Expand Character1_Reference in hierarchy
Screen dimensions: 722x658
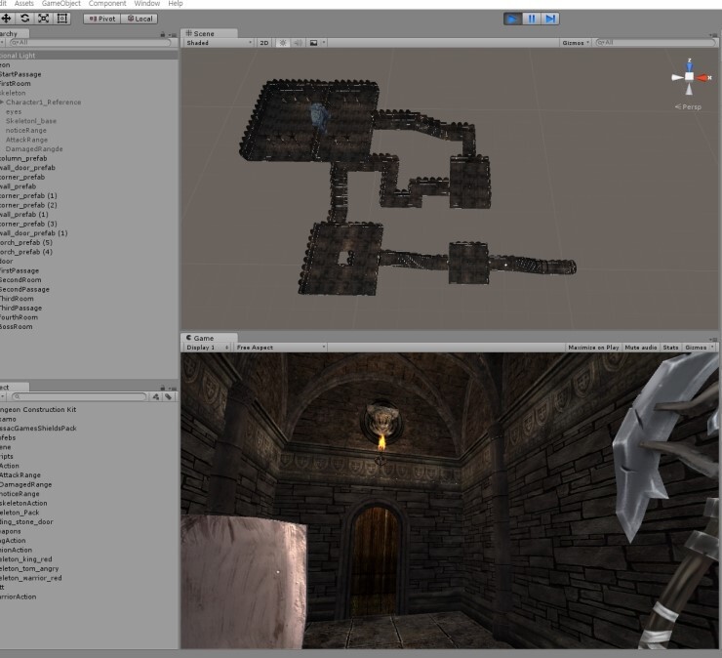click(2, 103)
